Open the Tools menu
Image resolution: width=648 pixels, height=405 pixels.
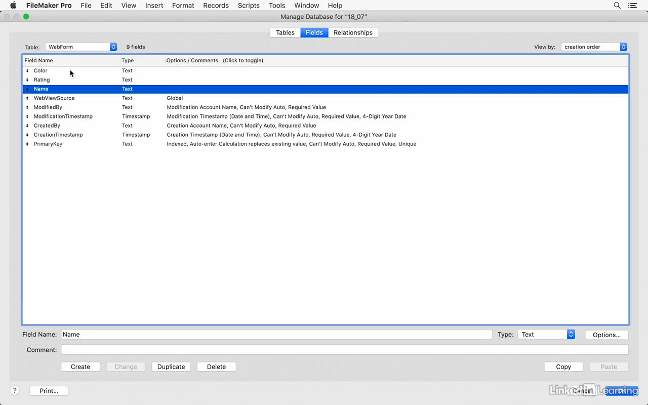point(277,6)
